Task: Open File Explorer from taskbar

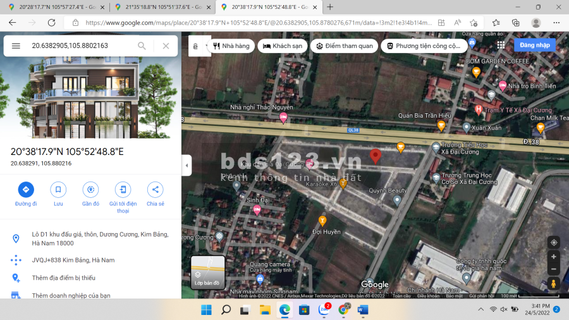Action: coord(265,310)
